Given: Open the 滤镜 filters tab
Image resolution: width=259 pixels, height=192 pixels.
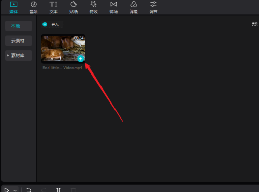Looking at the screenshot, I should click(134, 7).
